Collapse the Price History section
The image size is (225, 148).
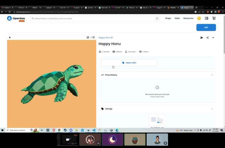point(212,75)
